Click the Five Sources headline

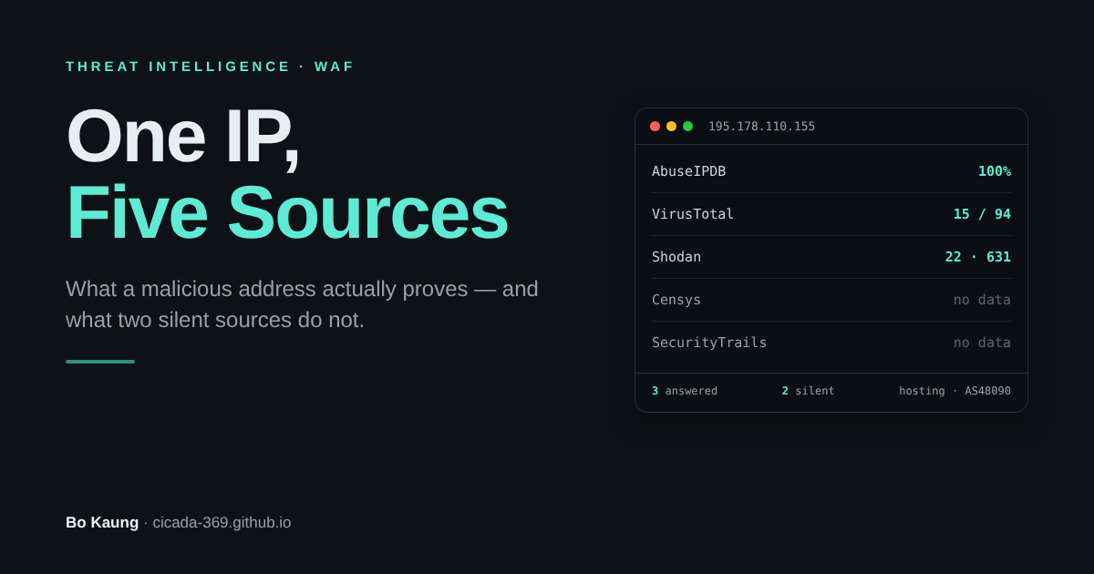(287, 213)
